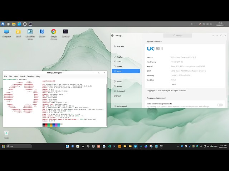Open Search menu in terminal window
This screenshot has height=171, width=229.
tap(22, 76)
